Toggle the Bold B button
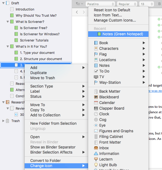Image resolution: width=162 pixels, height=170 pixels. pos(159,4)
